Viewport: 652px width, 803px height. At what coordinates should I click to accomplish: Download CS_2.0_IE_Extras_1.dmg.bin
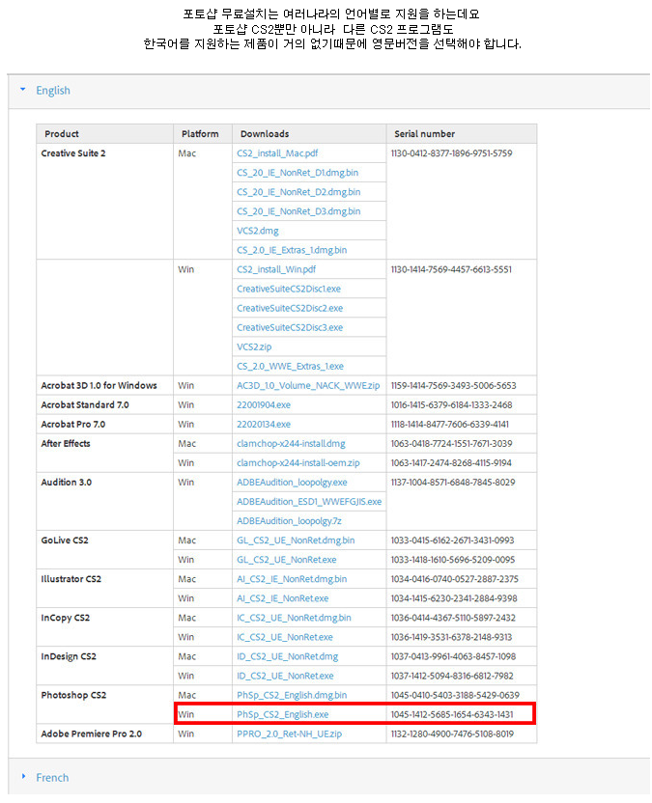(292, 250)
